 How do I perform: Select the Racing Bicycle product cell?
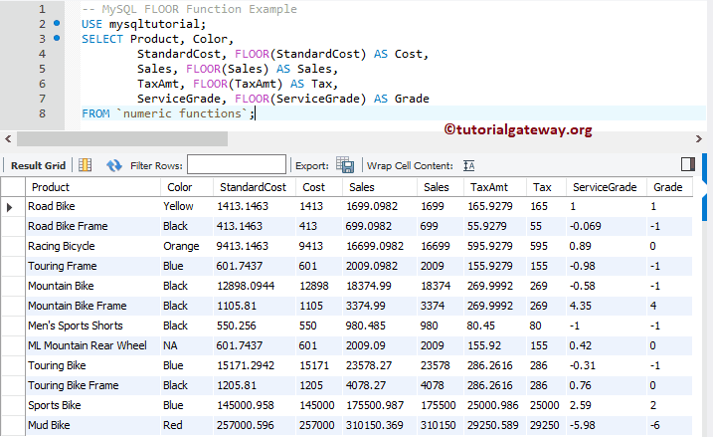tap(62, 246)
